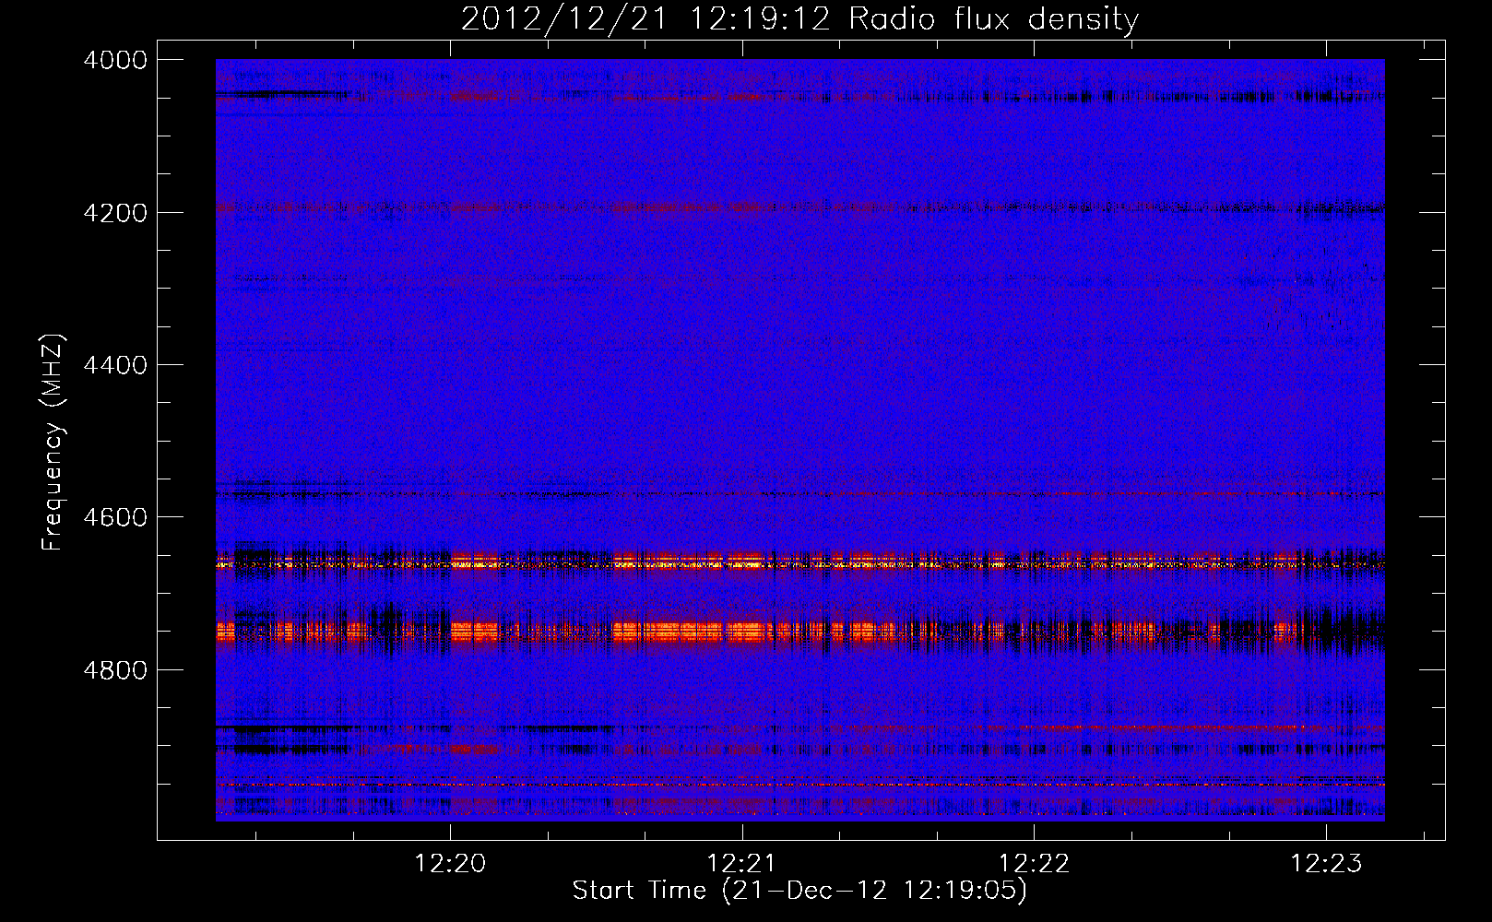Click the 4600 frequency axis label
Viewport: 1492px width, 922px height.
[115, 517]
